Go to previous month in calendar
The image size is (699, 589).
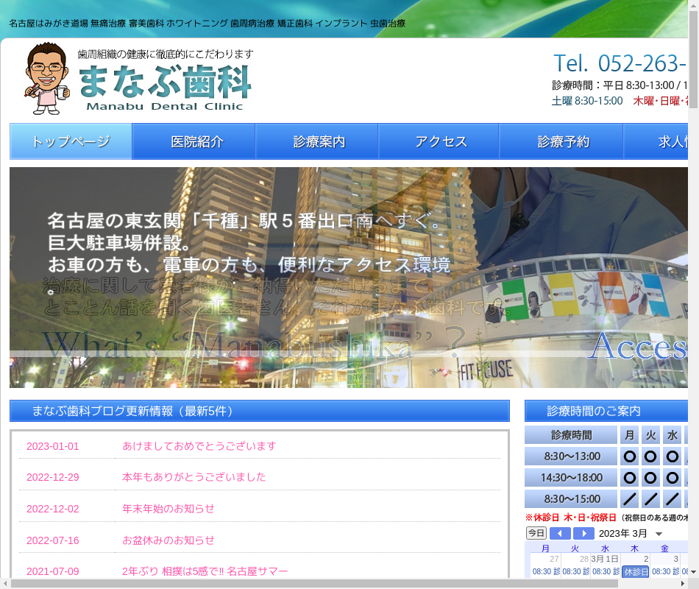(560, 533)
